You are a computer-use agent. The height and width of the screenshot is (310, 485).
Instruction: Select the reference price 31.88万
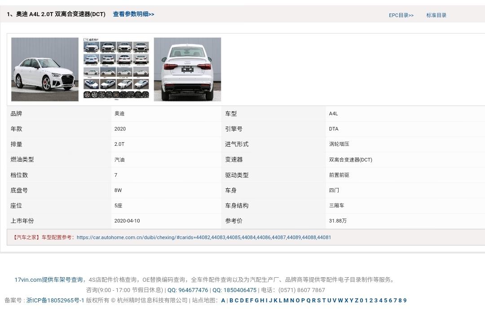338,221
